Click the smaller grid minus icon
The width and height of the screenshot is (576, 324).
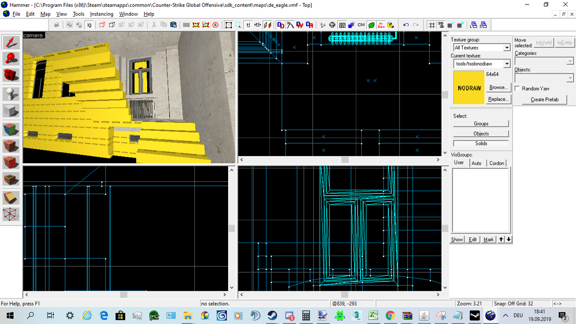(x=450, y=25)
